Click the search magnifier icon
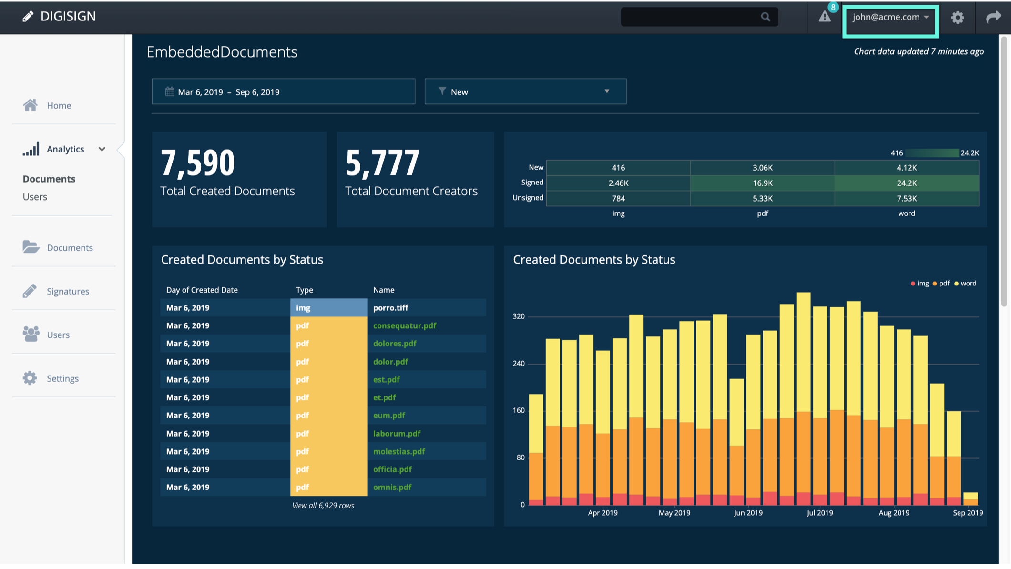Screen dimensions: 1011x569 pyautogui.click(x=766, y=17)
